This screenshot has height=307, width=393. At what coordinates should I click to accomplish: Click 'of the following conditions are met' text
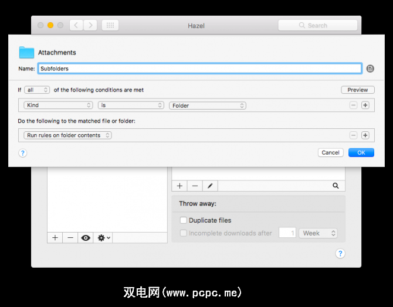coord(99,90)
